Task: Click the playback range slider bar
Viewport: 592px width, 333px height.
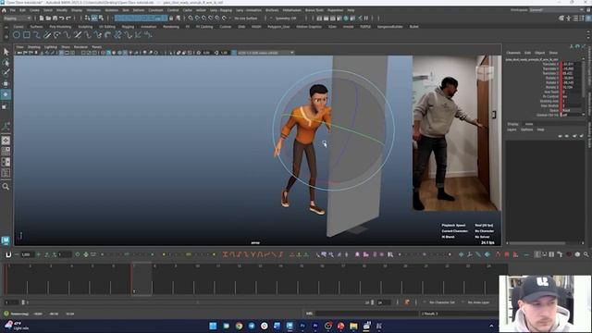Action: pos(196,302)
